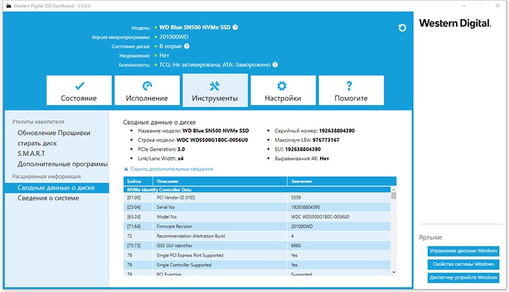Click the Байты column header
Image resolution: width=509 pixels, height=292 pixels.
pyautogui.click(x=138, y=181)
